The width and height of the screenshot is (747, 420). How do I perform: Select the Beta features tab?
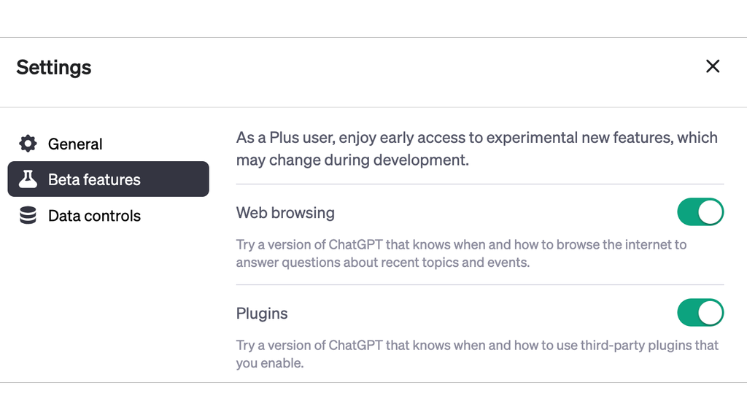coord(93,179)
